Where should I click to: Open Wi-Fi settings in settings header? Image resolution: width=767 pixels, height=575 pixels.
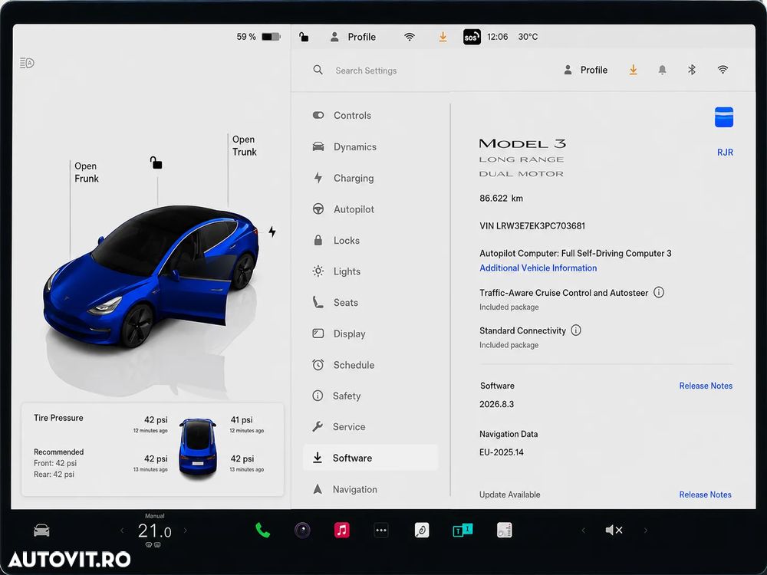click(723, 70)
